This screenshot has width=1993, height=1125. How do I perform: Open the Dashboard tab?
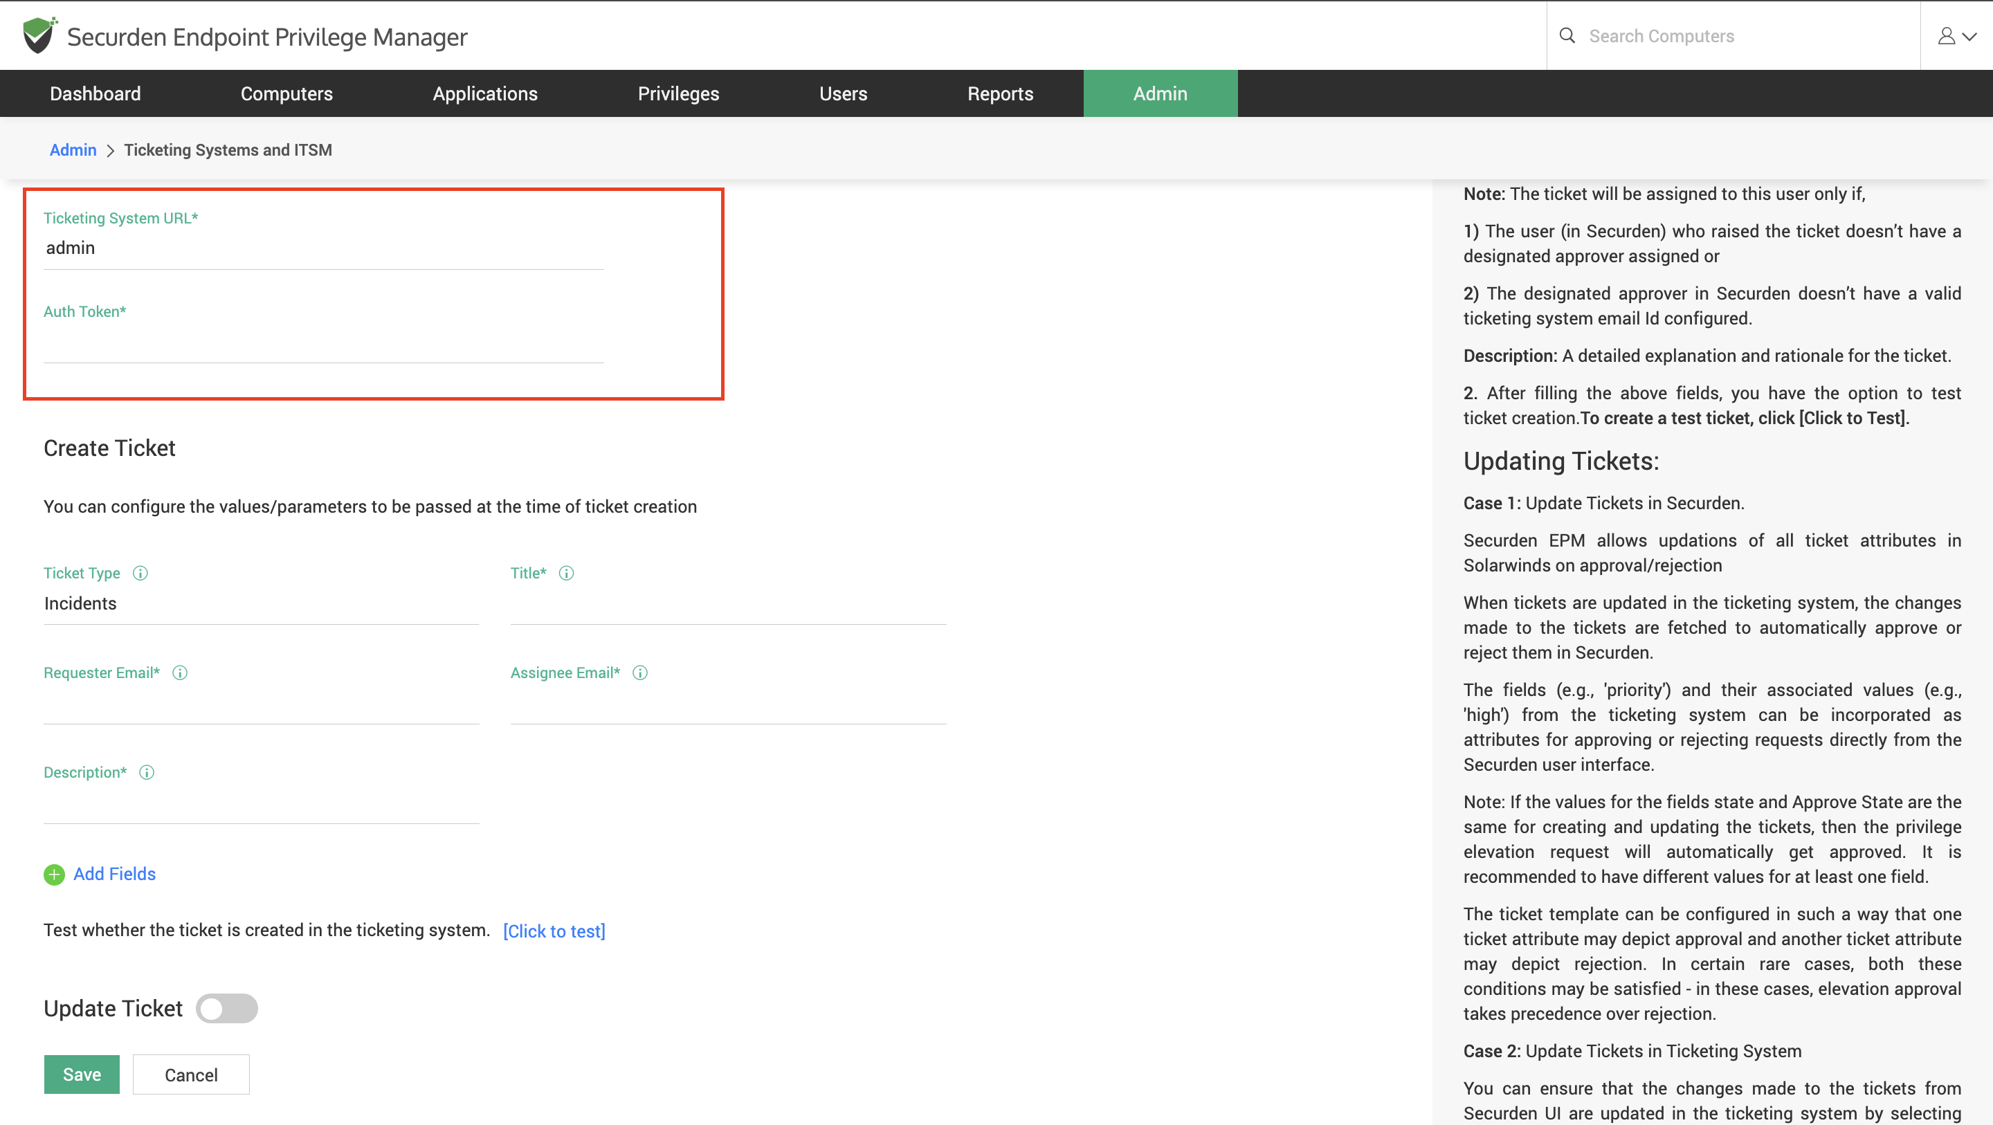click(95, 93)
